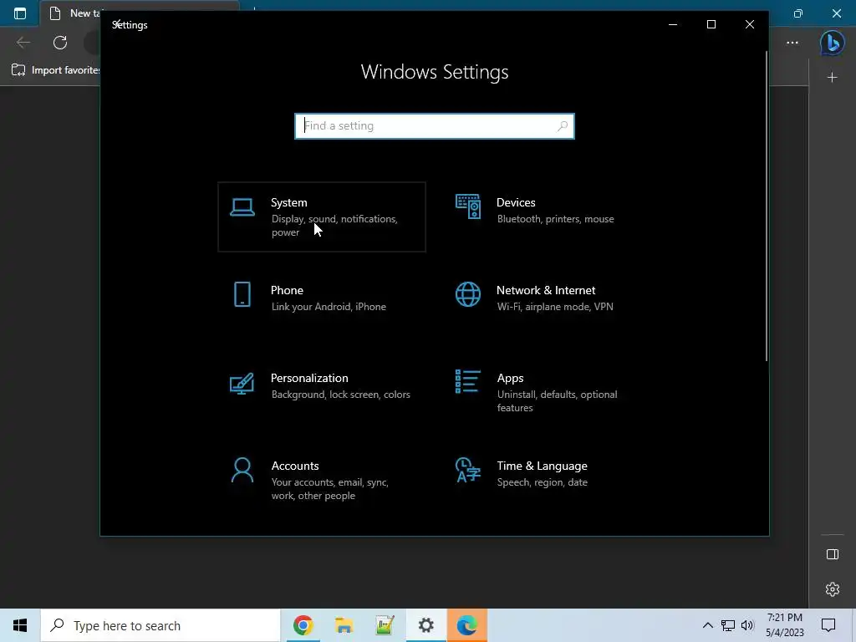Select the Phone label text
This screenshot has width=856, height=642.
point(287,290)
